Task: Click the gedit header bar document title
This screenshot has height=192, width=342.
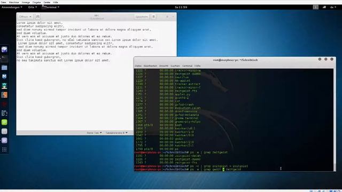Action: (x=97, y=17)
